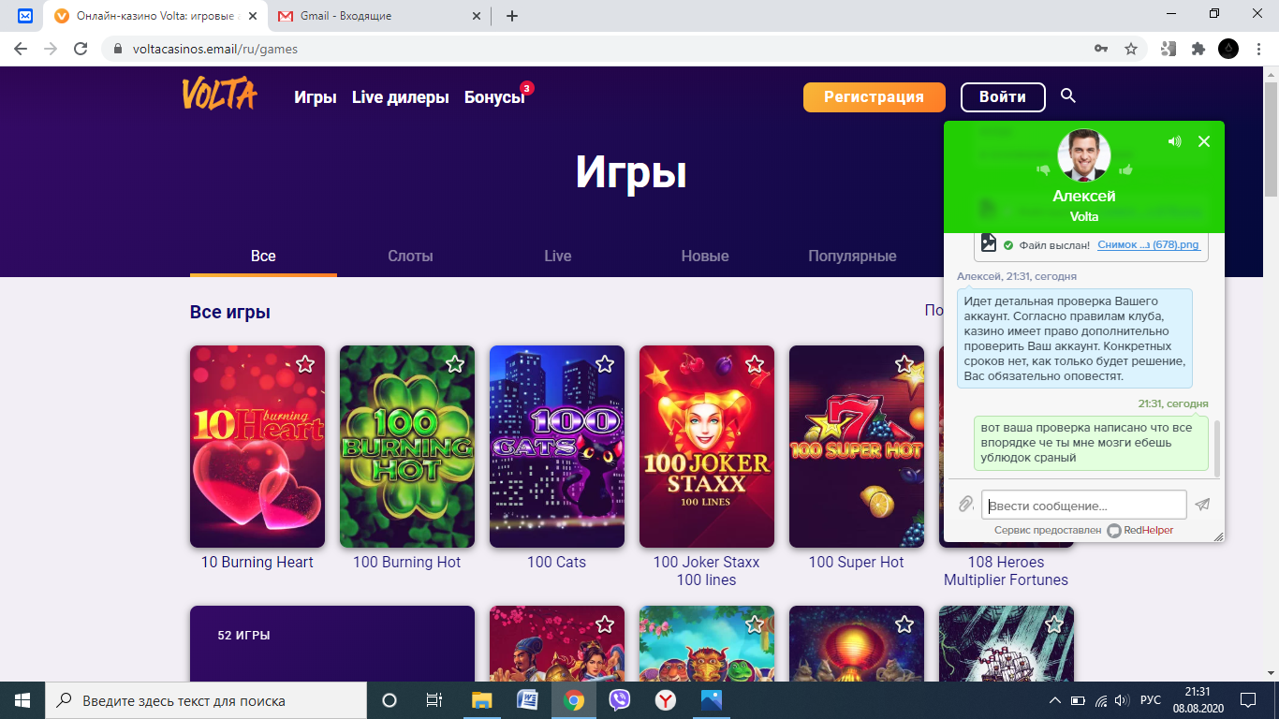
Task: Open the site search magnifier icon
Action: point(1068,96)
